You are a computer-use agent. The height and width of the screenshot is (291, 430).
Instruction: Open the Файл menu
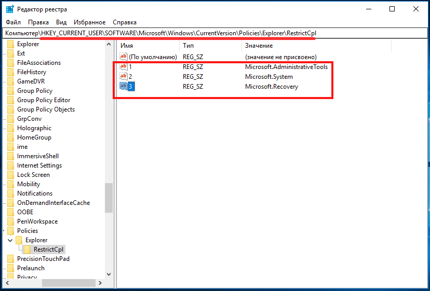point(13,22)
